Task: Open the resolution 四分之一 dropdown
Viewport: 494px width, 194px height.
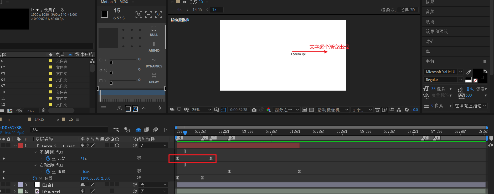Action: [x=286, y=110]
